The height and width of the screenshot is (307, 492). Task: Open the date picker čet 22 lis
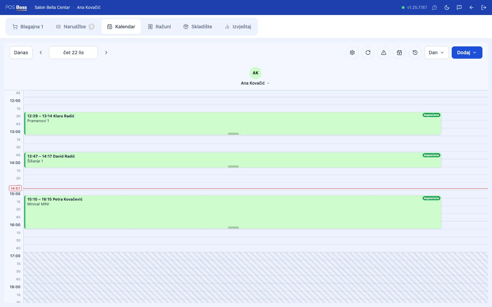[73, 53]
